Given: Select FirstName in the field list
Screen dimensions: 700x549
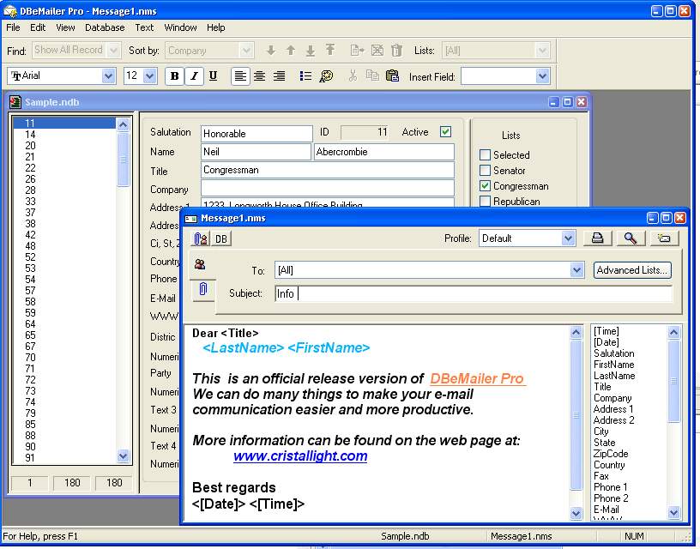Looking at the screenshot, I should (614, 365).
